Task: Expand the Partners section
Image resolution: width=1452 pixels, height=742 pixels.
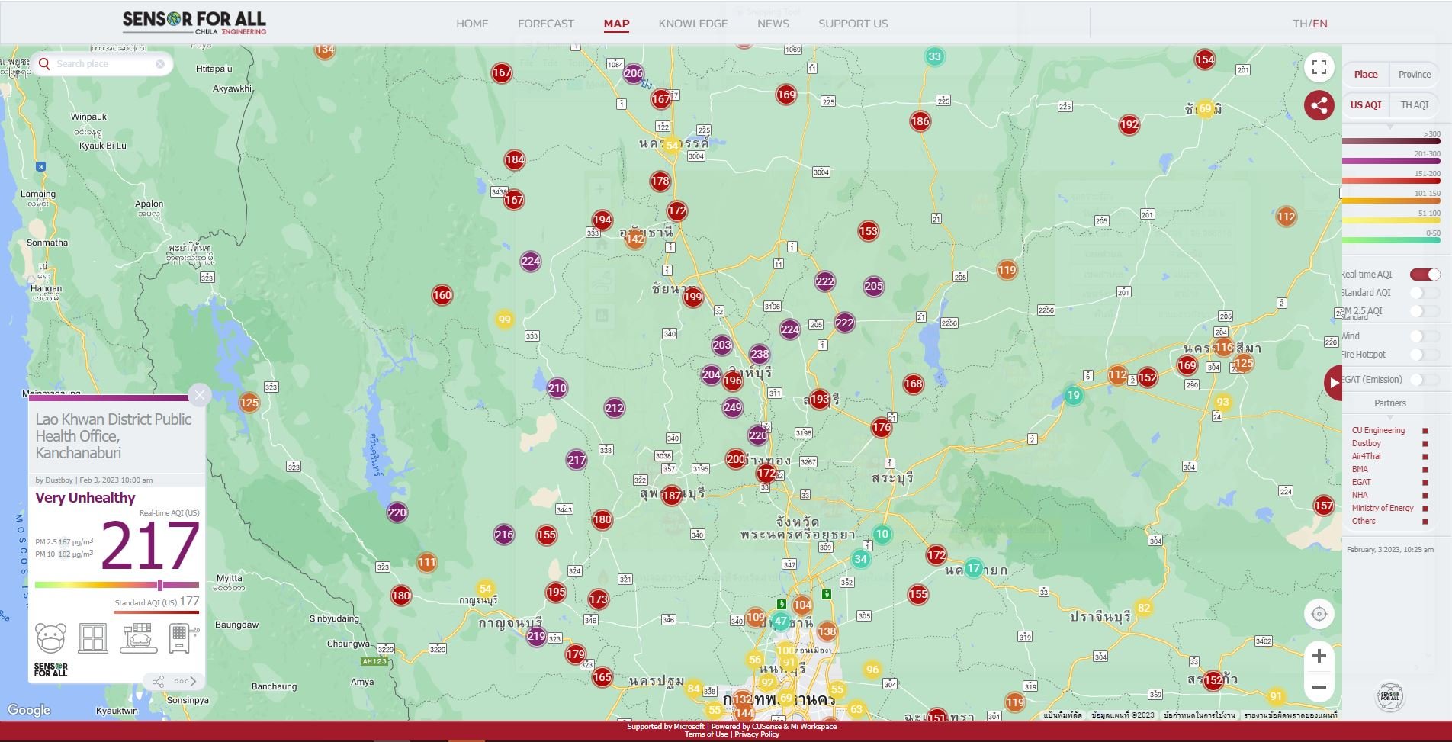Action: pyautogui.click(x=1389, y=403)
